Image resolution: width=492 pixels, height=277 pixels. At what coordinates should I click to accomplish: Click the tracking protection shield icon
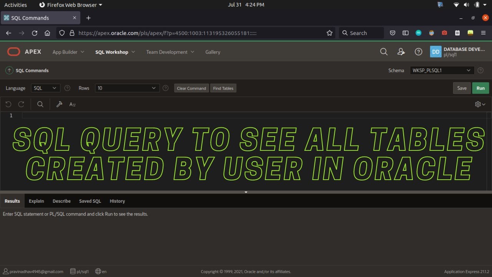(x=62, y=33)
